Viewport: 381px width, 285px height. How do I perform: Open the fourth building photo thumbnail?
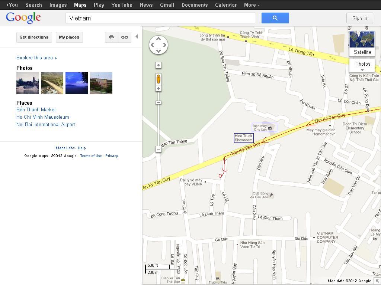click(x=101, y=83)
